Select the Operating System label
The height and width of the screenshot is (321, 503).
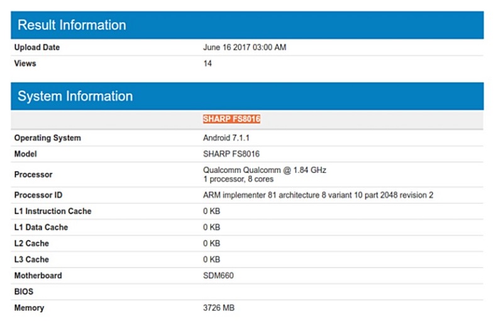[x=48, y=138]
